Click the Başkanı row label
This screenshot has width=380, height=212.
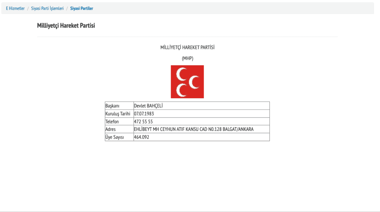click(112, 106)
